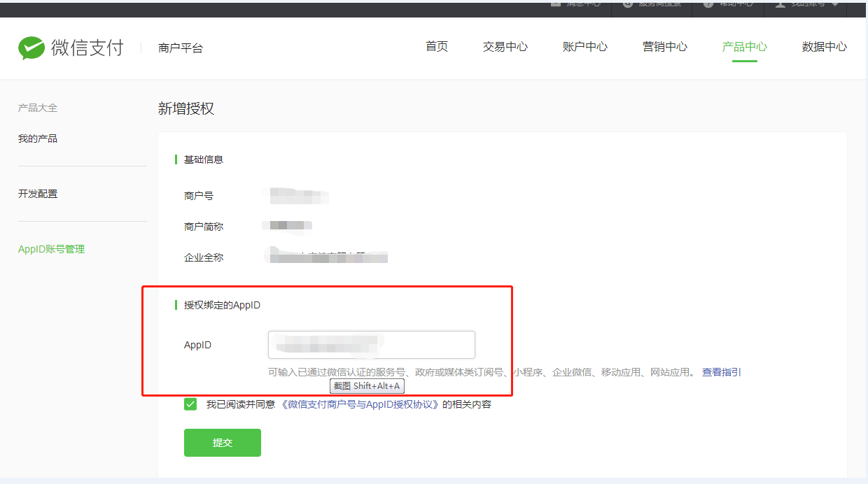Click the WeChat Pay logo icon

click(x=31, y=48)
